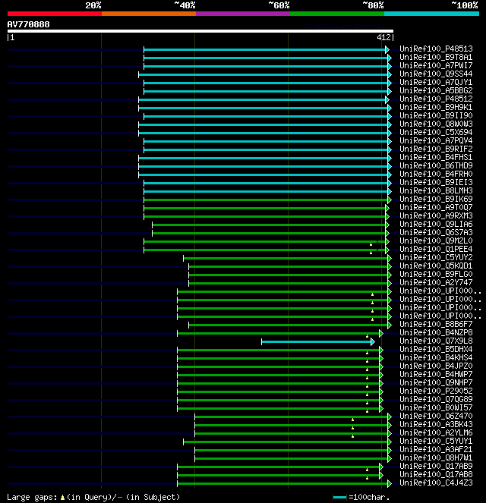Open hit UniRef100_P48513

click(436, 49)
